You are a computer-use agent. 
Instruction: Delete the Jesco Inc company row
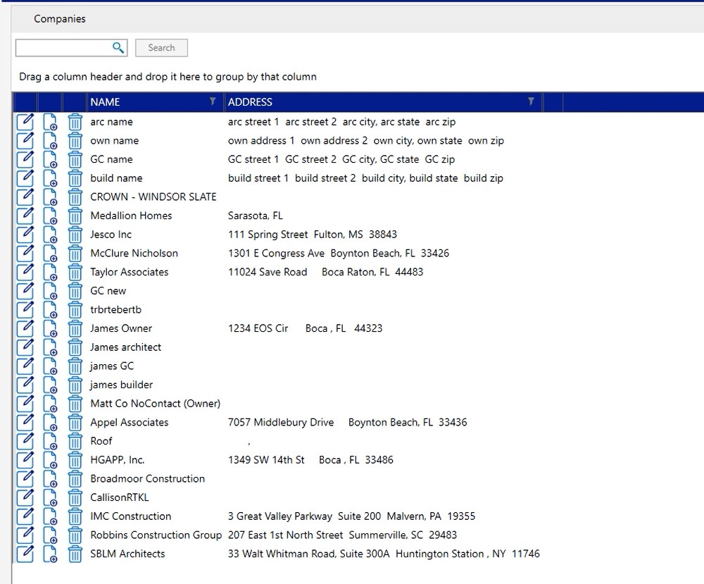75,235
